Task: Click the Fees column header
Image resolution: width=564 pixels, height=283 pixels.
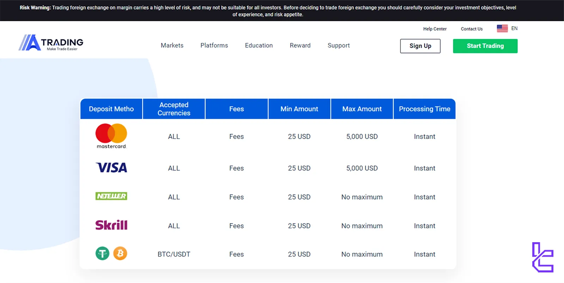Action: coord(237,109)
